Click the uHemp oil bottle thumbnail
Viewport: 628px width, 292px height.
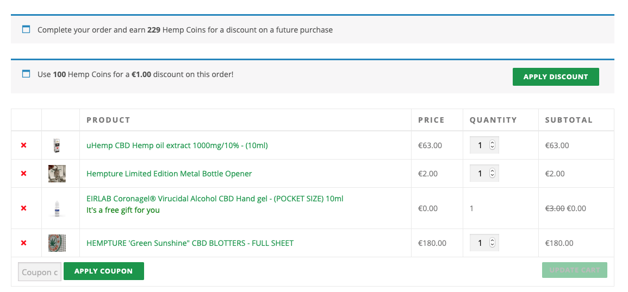click(57, 145)
